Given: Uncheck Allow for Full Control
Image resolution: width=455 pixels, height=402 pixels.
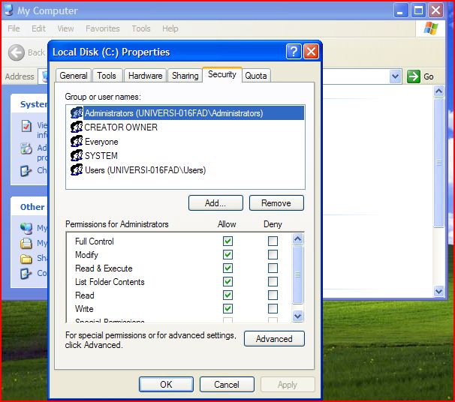Looking at the screenshot, I should click(x=227, y=241).
